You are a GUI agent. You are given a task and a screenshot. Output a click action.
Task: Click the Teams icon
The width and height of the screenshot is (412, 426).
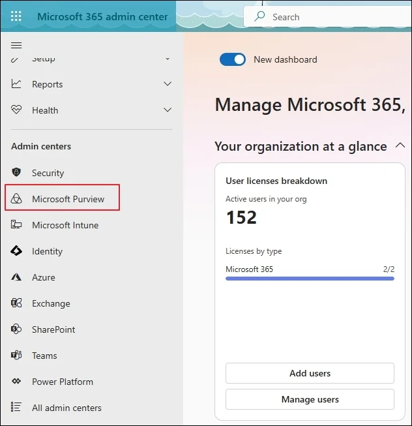point(16,355)
